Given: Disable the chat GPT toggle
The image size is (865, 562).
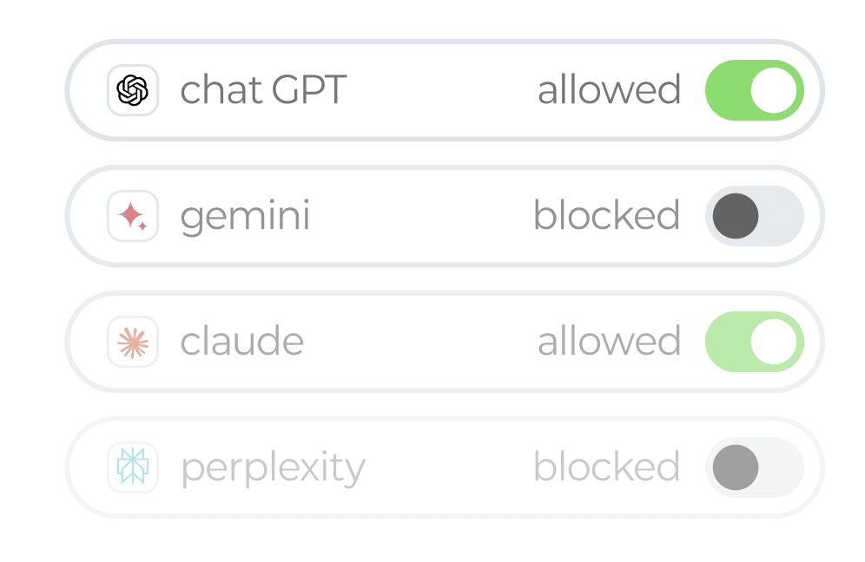Looking at the screenshot, I should [753, 89].
